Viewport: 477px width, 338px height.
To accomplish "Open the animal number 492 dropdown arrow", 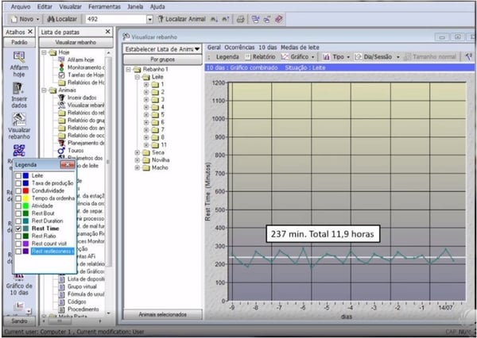I will coord(149,19).
